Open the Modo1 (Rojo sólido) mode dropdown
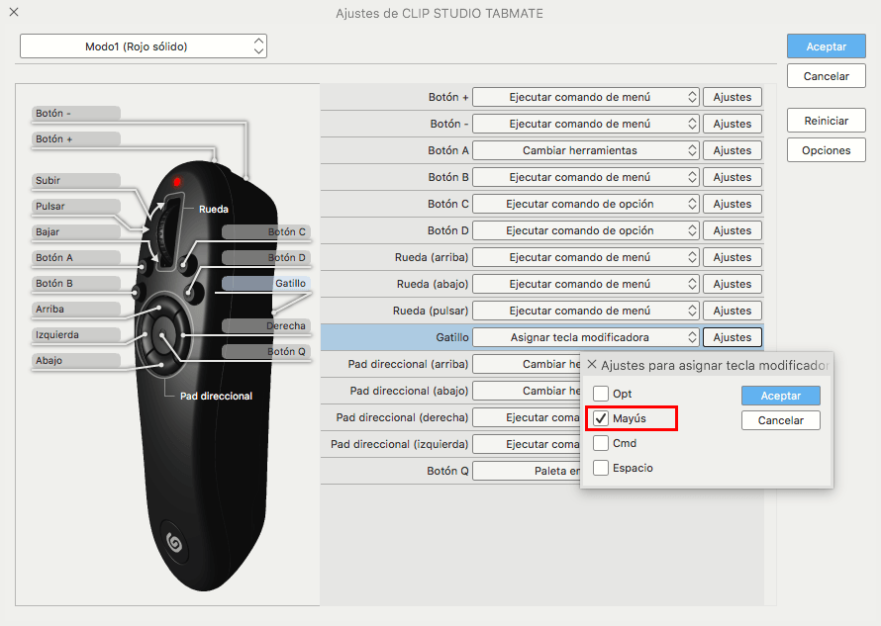Image resolution: width=881 pixels, height=626 pixels. 143,45
